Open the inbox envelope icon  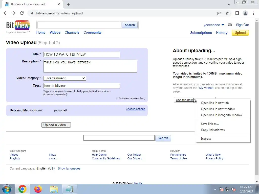pos(230,25)
